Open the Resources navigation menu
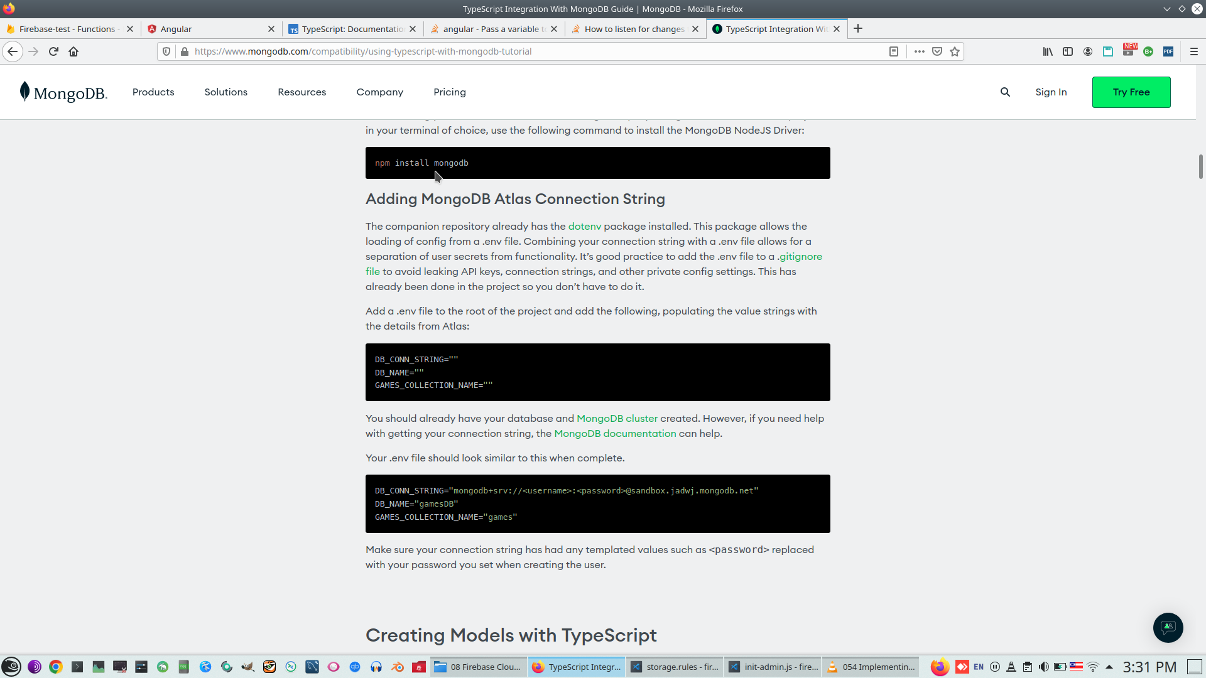The height and width of the screenshot is (678, 1206). (301, 92)
